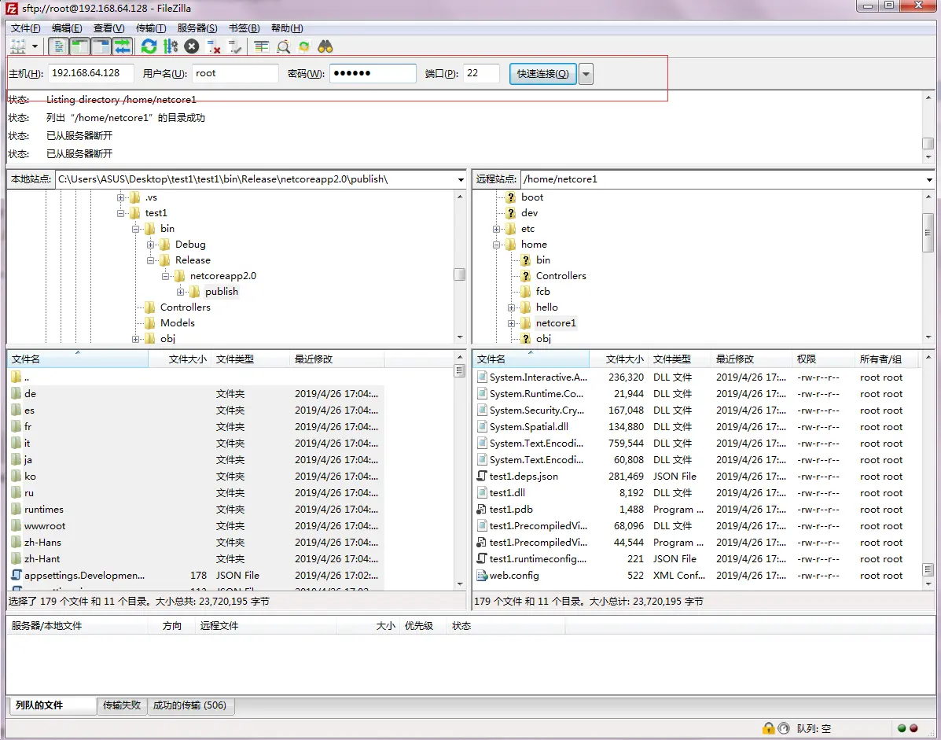Sort local files by 最近修改 column
Image resolution: width=941 pixels, height=740 pixels.
(x=336, y=359)
